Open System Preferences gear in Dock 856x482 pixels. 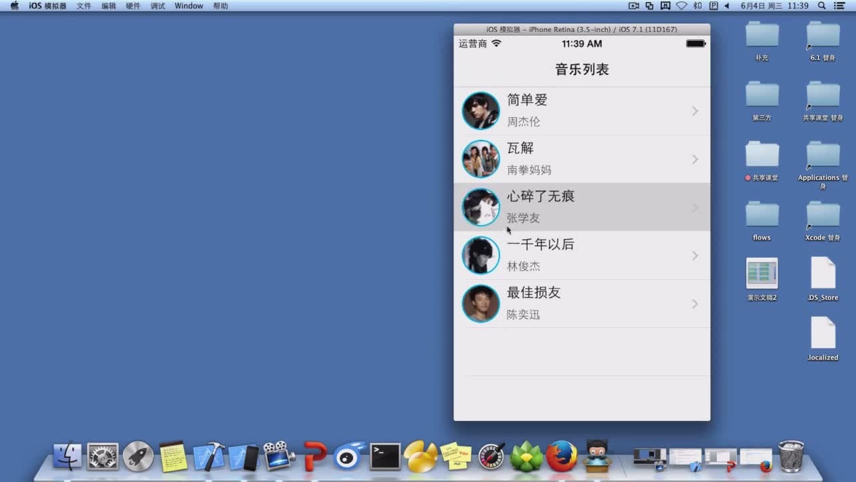point(102,457)
